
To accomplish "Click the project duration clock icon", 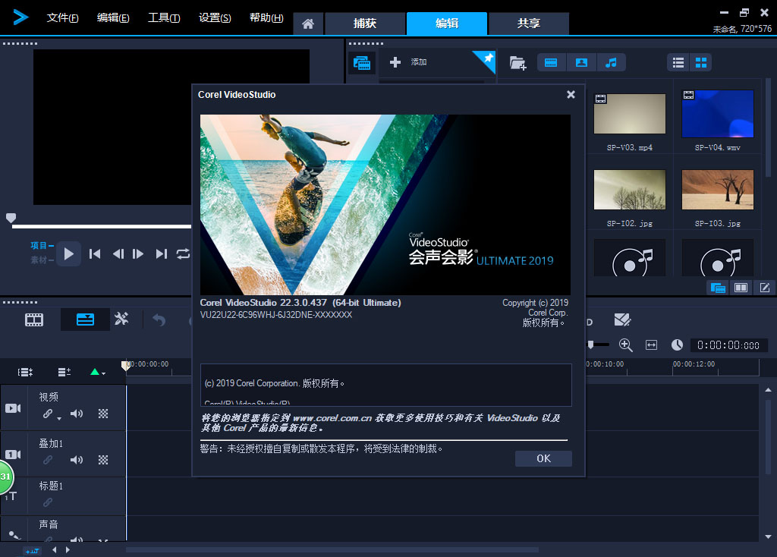I will click(x=677, y=345).
